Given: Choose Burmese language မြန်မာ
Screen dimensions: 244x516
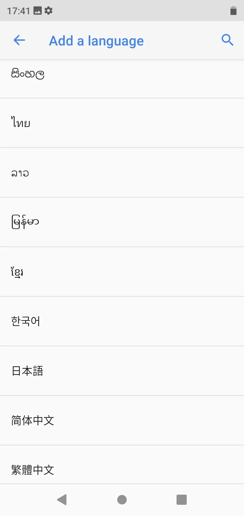Looking at the screenshot, I should click(x=122, y=222).
